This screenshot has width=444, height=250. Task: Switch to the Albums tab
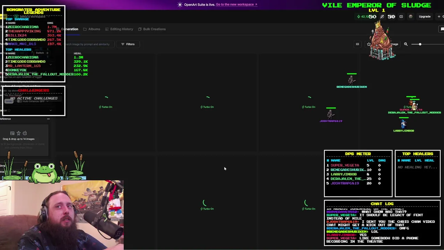pos(92,29)
